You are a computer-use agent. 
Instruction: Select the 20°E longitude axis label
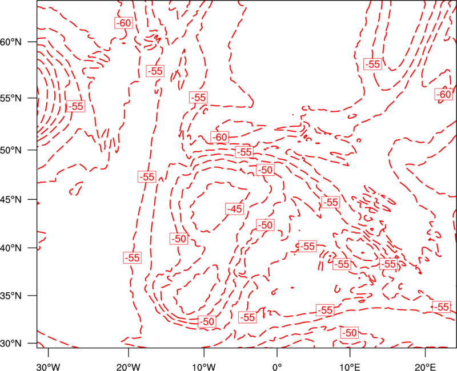coord(425,367)
